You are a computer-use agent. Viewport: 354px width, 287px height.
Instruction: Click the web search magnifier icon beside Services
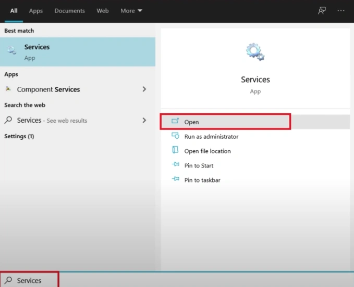8,120
